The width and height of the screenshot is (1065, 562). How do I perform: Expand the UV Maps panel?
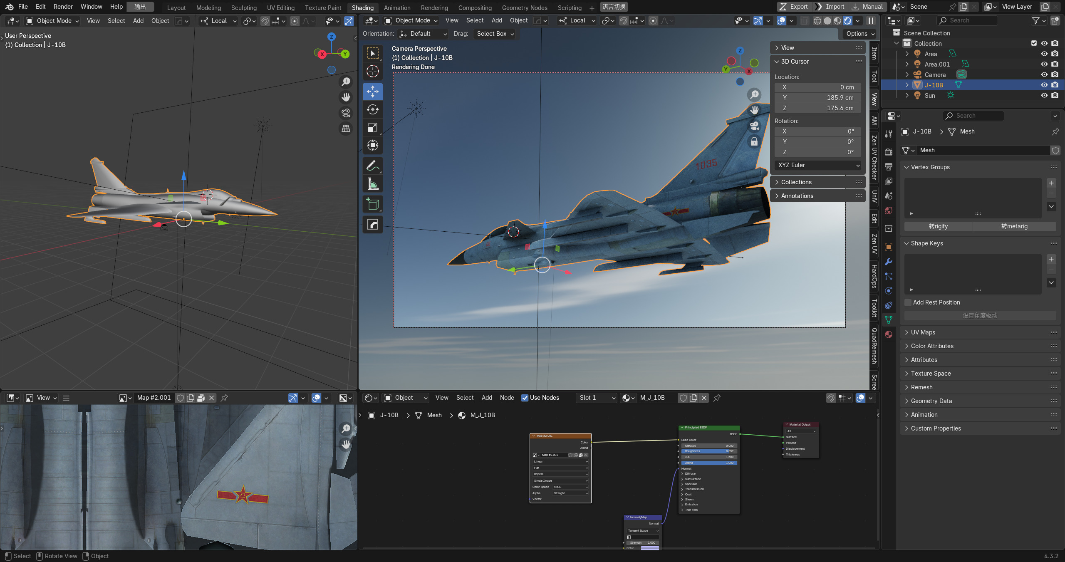923,332
